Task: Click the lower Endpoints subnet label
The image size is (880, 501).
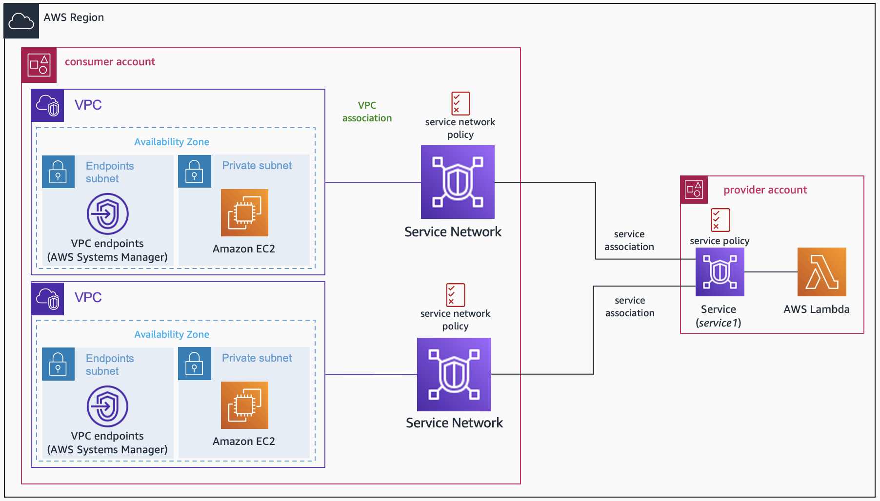Action: [110, 365]
